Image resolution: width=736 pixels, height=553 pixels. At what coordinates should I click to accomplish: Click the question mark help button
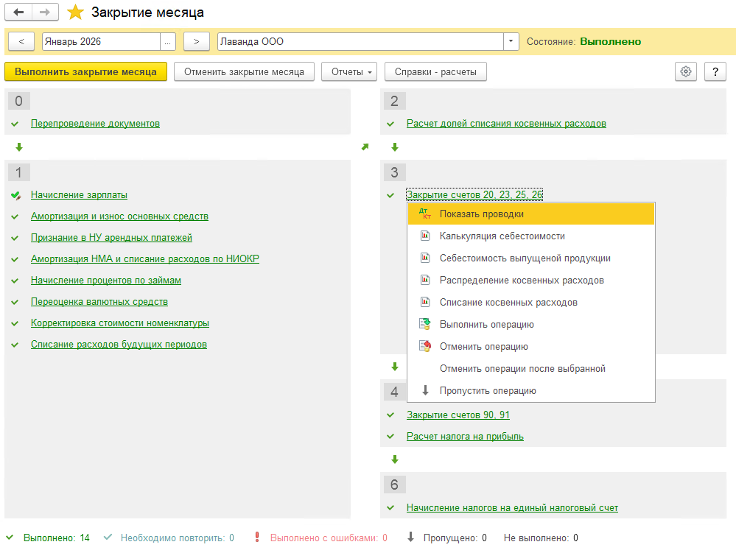[715, 71]
